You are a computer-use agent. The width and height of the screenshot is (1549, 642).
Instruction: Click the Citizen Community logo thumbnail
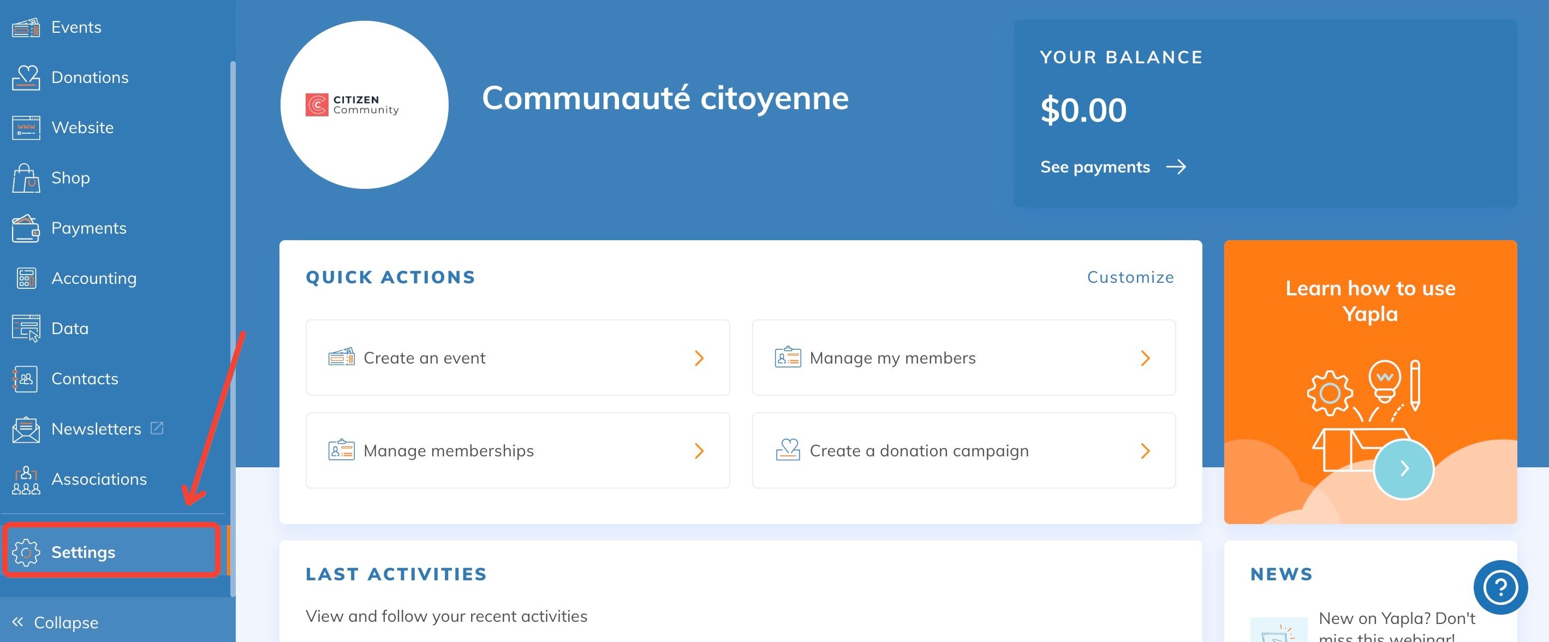364,105
